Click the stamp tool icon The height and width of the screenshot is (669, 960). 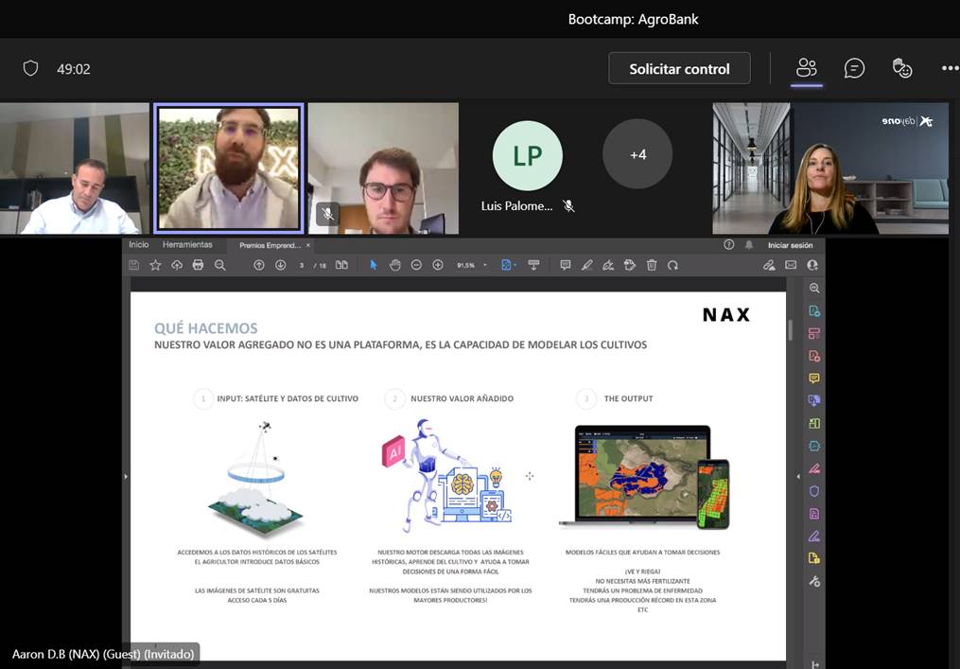pyautogui.click(x=629, y=265)
